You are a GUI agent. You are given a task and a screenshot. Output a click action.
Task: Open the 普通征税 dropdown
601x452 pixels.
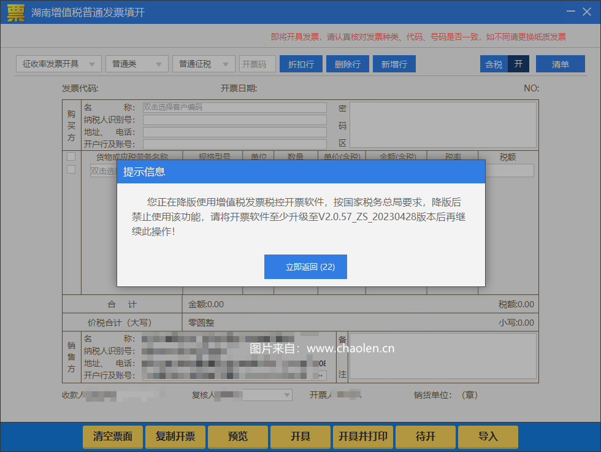click(x=204, y=64)
